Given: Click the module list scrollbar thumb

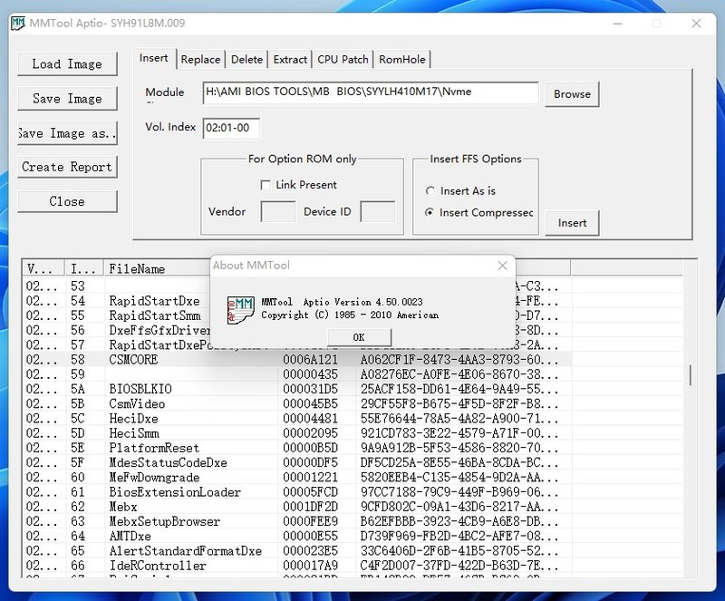Looking at the screenshot, I should (x=691, y=375).
